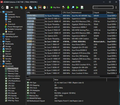Image resolution: width=120 pixels, height=105 pixels.
Task: Open the Monitor Diagnostics toolbar icon
Action: click(21, 7)
